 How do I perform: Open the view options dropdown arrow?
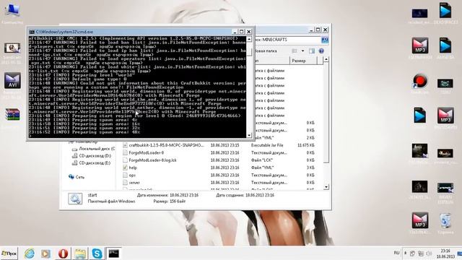[x=302, y=51]
